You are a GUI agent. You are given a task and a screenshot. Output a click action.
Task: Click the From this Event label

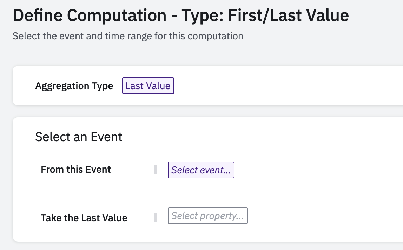coord(76,170)
